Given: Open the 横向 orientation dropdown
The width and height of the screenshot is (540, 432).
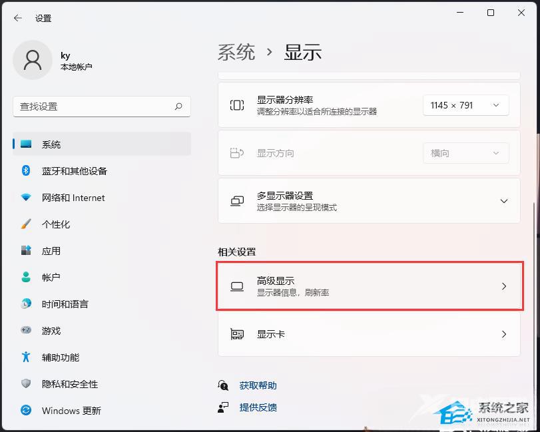Looking at the screenshot, I should [x=466, y=153].
